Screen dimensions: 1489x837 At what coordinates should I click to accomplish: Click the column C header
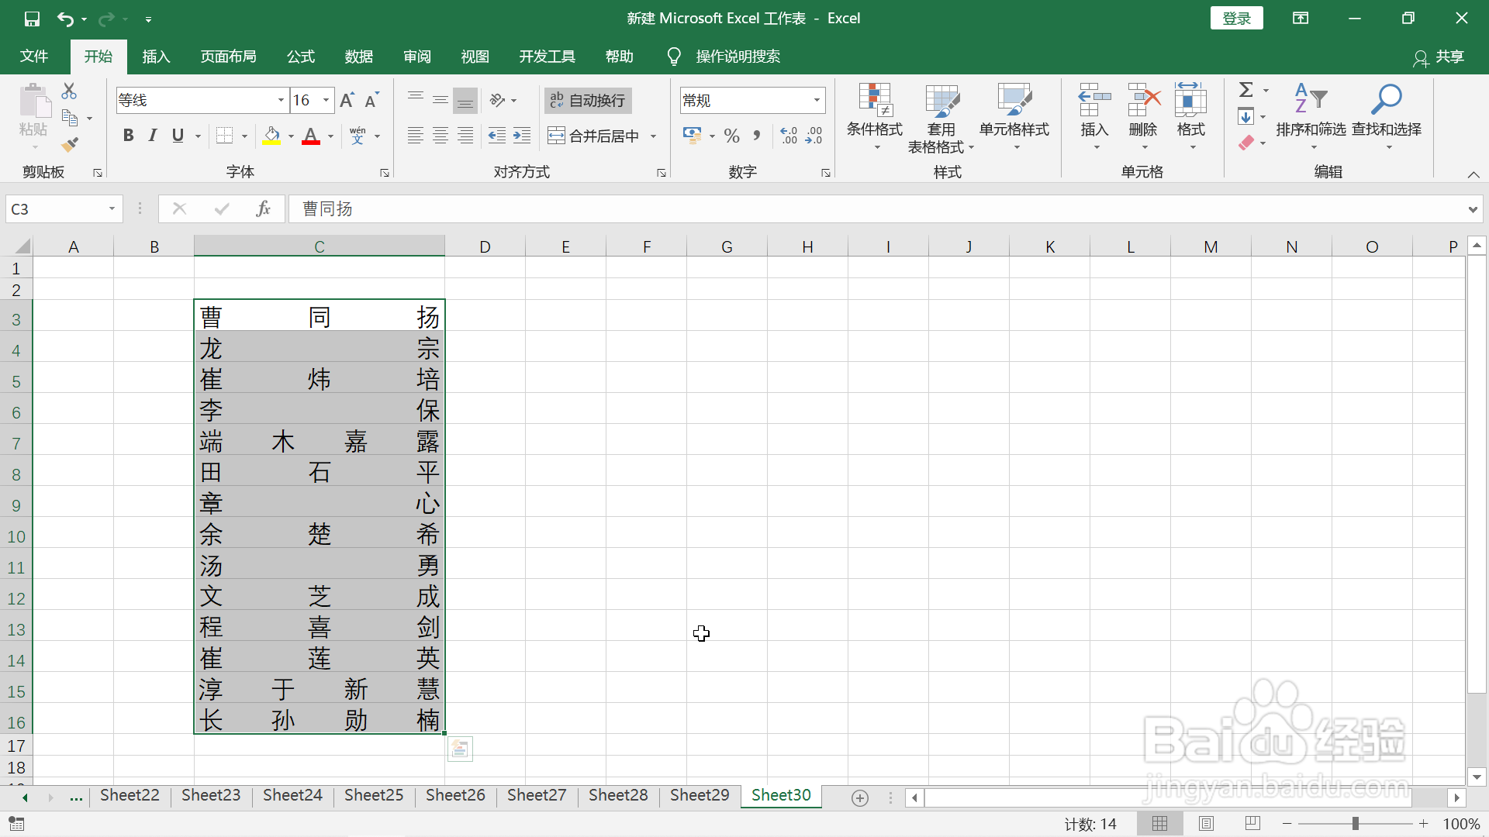point(319,246)
